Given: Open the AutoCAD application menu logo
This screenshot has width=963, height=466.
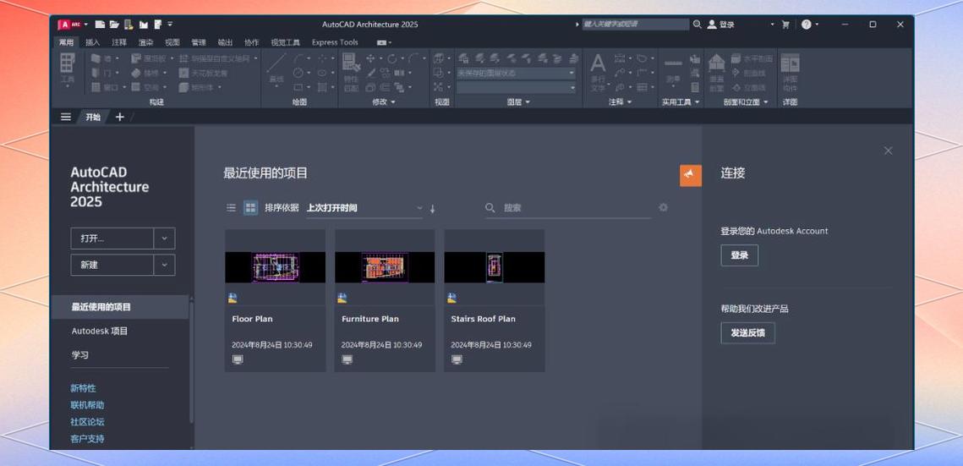Looking at the screenshot, I should coord(69,25).
